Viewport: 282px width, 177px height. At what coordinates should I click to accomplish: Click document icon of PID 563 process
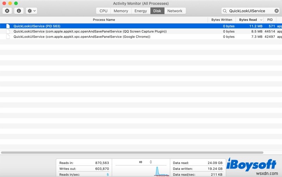pos(8,26)
